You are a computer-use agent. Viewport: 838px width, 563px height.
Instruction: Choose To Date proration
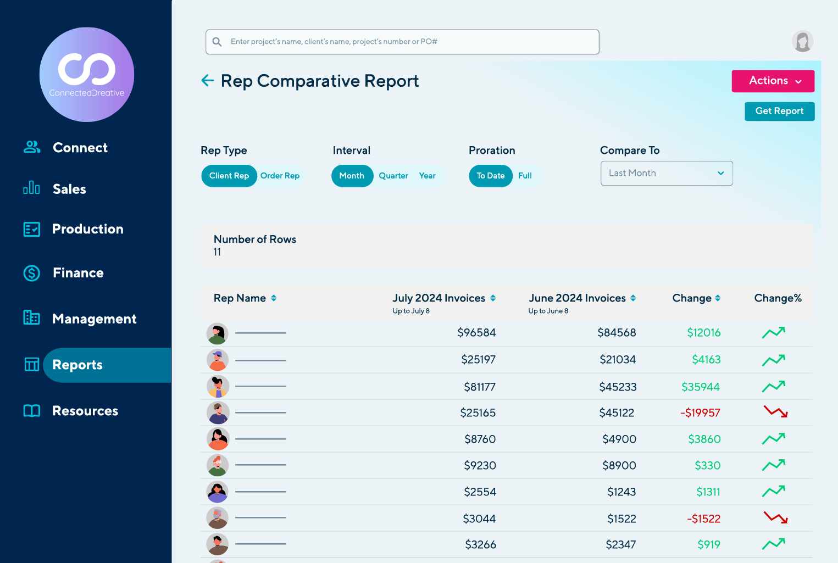click(x=491, y=176)
